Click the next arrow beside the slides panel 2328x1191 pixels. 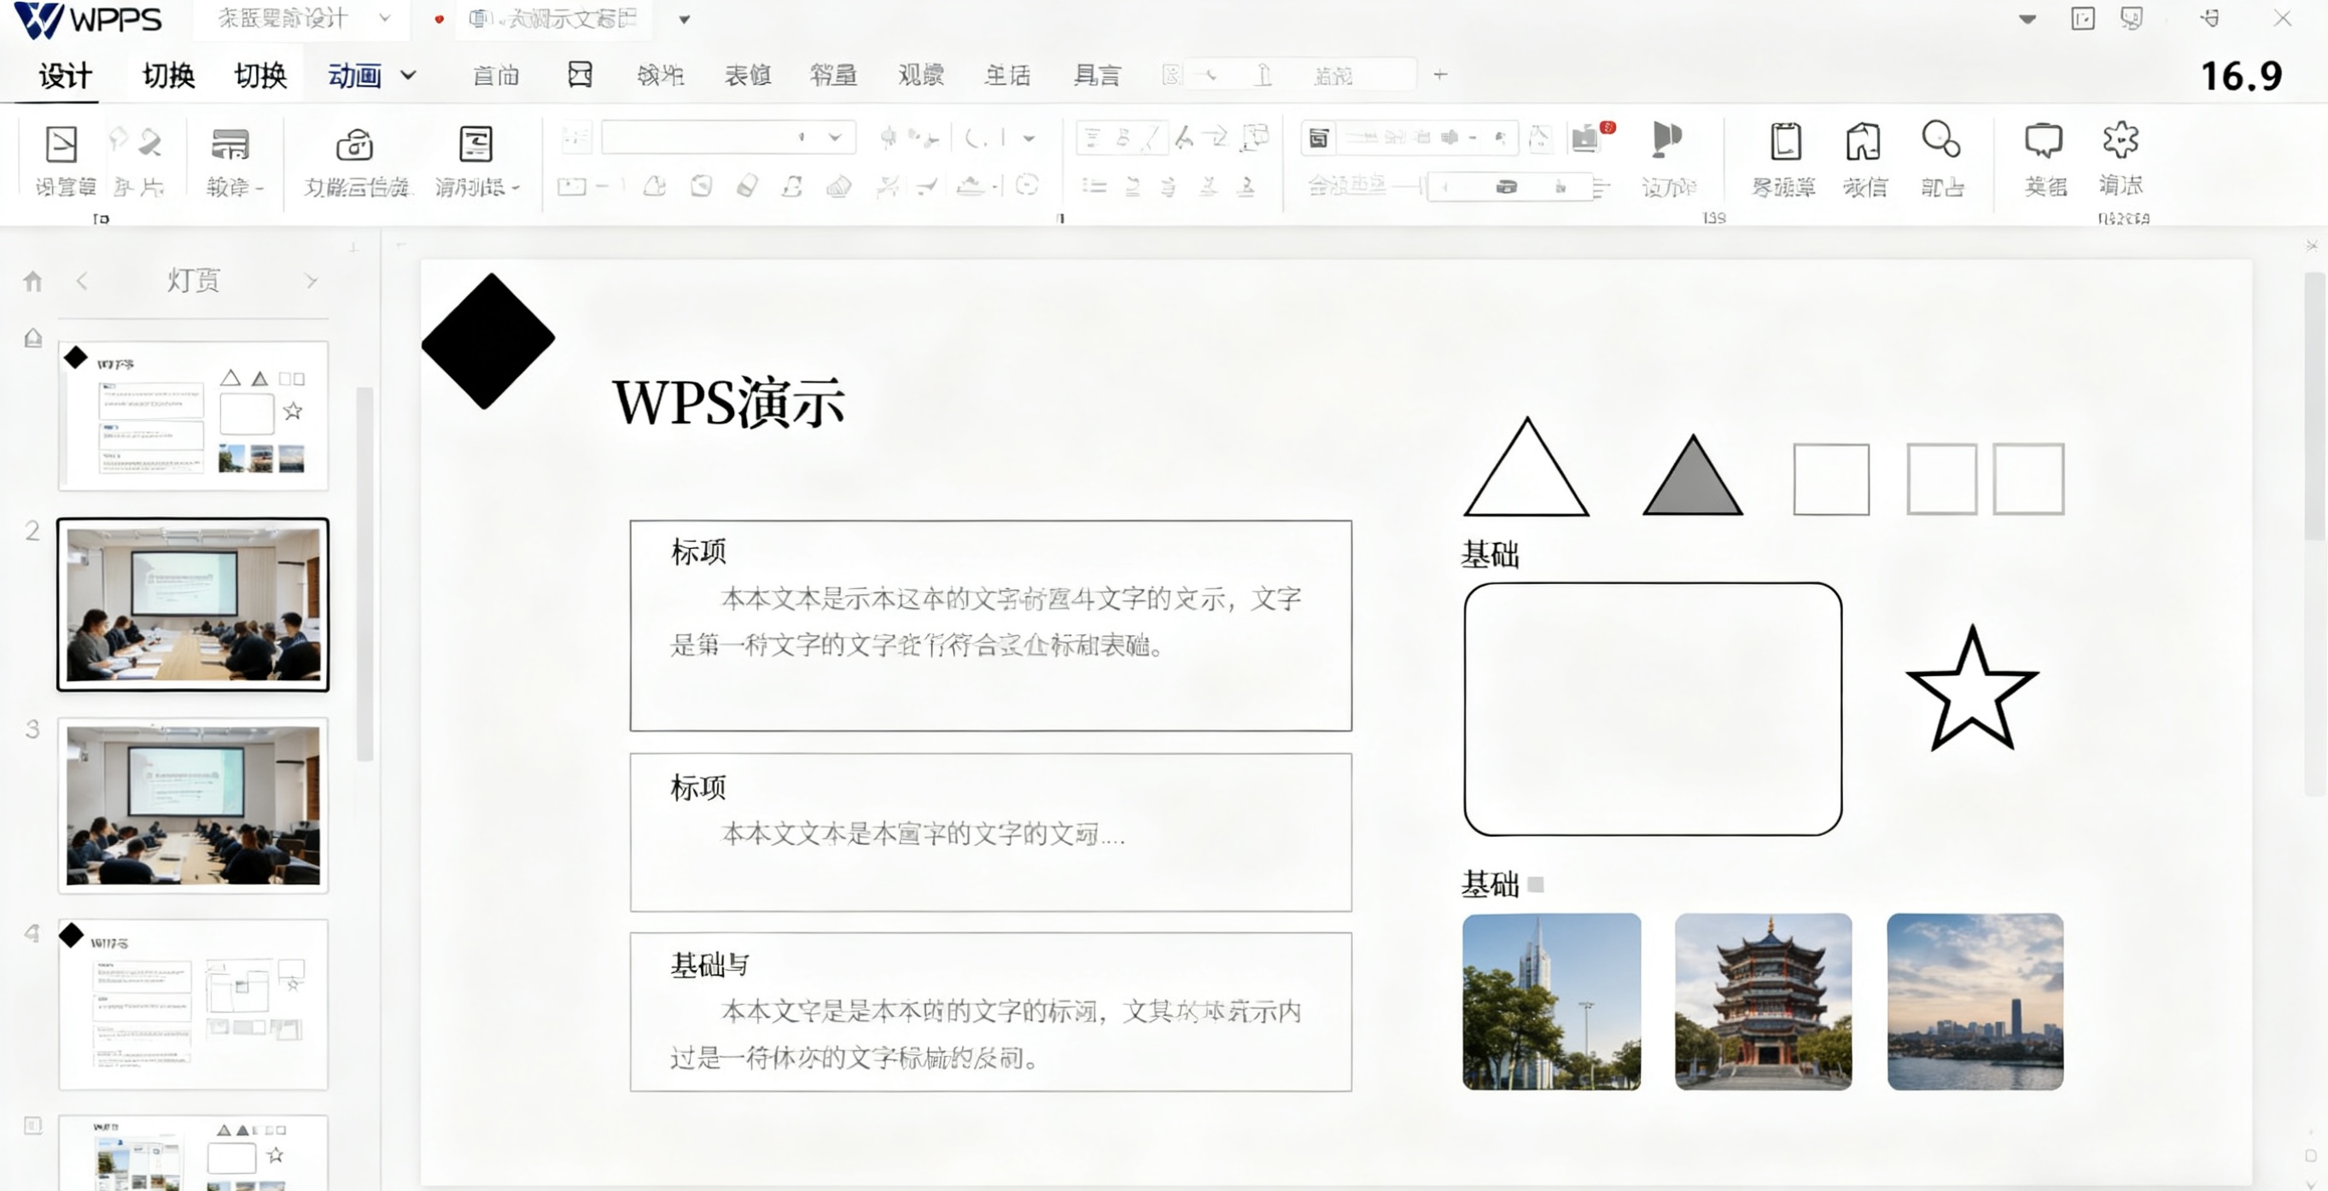point(312,281)
